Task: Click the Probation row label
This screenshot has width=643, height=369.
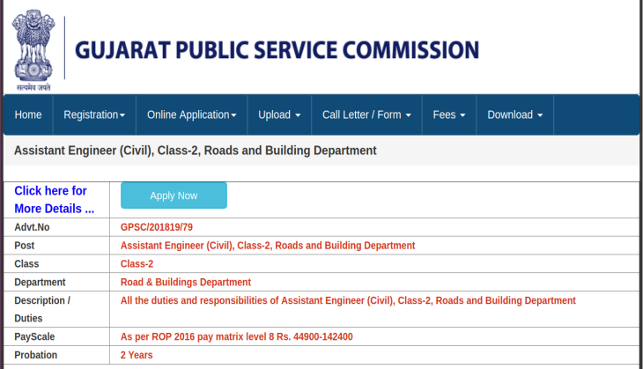Action: tap(36, 355)
